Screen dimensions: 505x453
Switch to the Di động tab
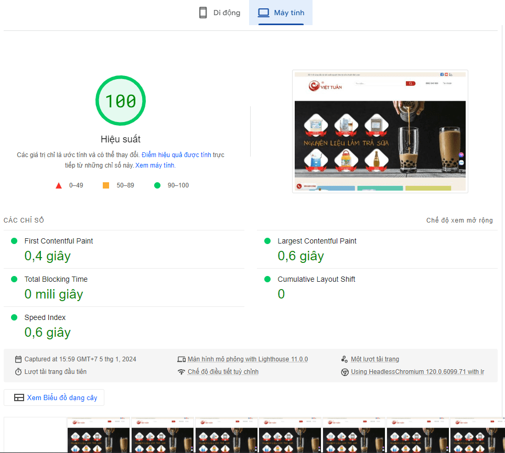[220, 13]
